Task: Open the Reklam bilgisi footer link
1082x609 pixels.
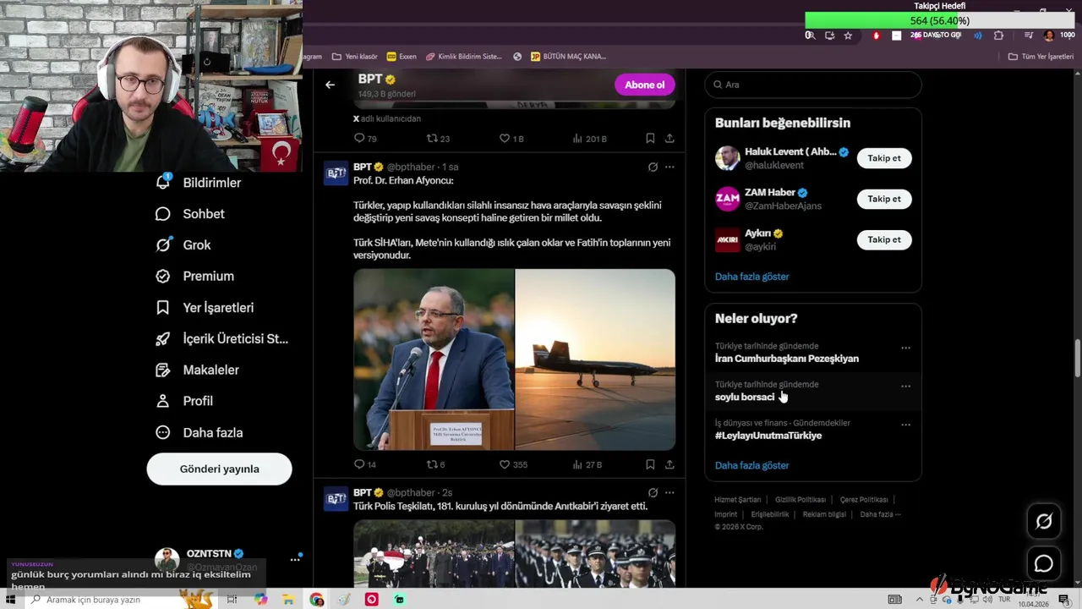Action: 824,514
